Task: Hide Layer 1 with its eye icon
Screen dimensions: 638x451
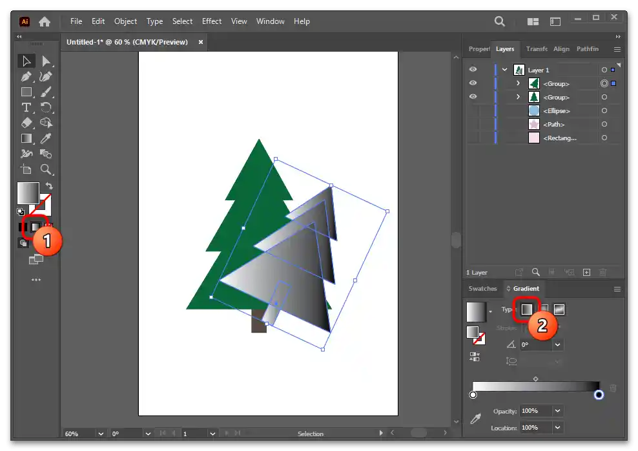Action: pyautogui.click(x=473, y=70)
